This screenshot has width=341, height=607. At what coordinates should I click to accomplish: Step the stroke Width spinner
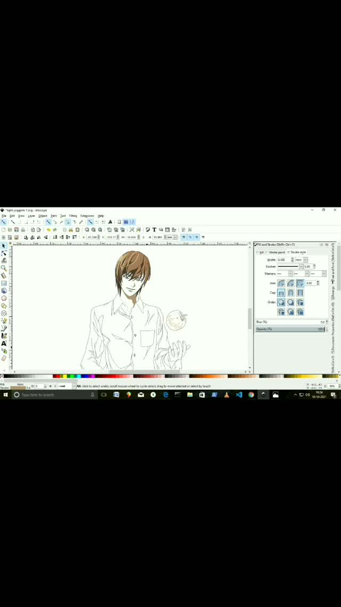point(293,260)
